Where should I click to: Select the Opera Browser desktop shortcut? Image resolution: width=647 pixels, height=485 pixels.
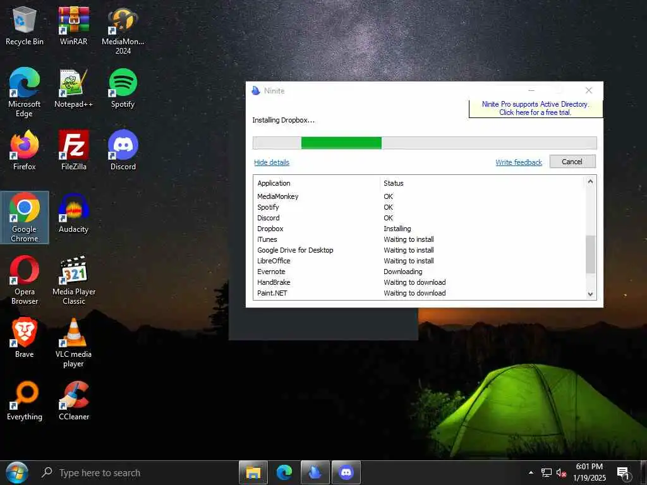[25, 280]
